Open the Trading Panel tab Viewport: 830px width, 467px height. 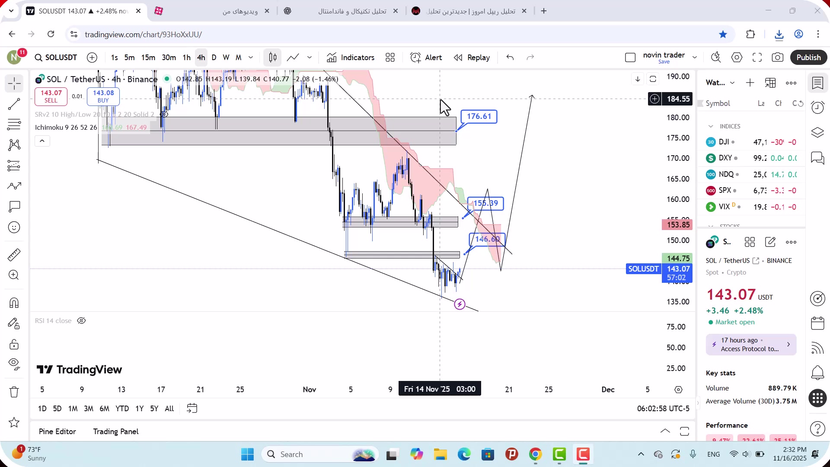click(116, 432)
